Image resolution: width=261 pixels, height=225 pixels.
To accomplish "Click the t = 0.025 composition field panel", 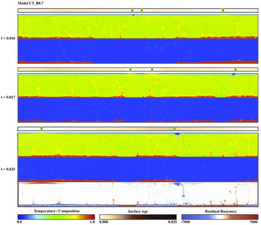I will (x=138, y=169).
